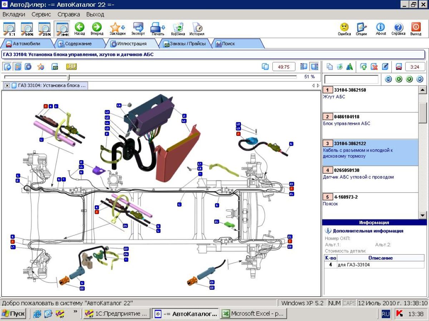
Task: Click the copy parts list icon
Action: (330, 67)
